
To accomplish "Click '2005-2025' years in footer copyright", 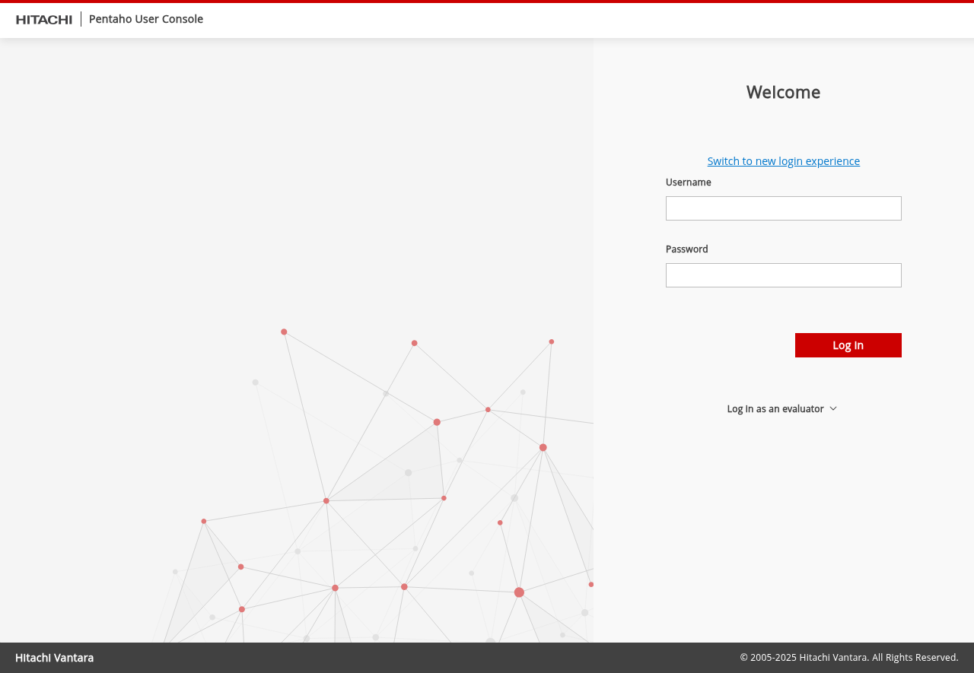I will [773, 658].
